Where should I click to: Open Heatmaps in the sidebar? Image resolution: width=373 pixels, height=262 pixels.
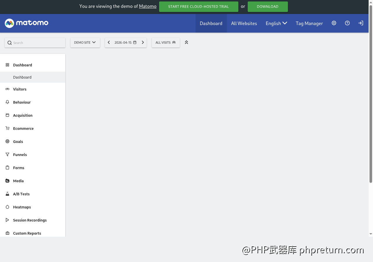click(x=33, y=207)
